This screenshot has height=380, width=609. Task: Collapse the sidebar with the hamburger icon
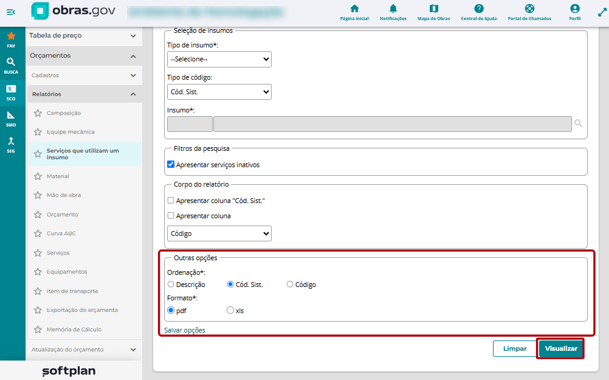point(11,12)
